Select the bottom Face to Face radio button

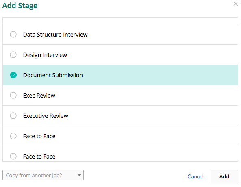(x=13, y=156)
